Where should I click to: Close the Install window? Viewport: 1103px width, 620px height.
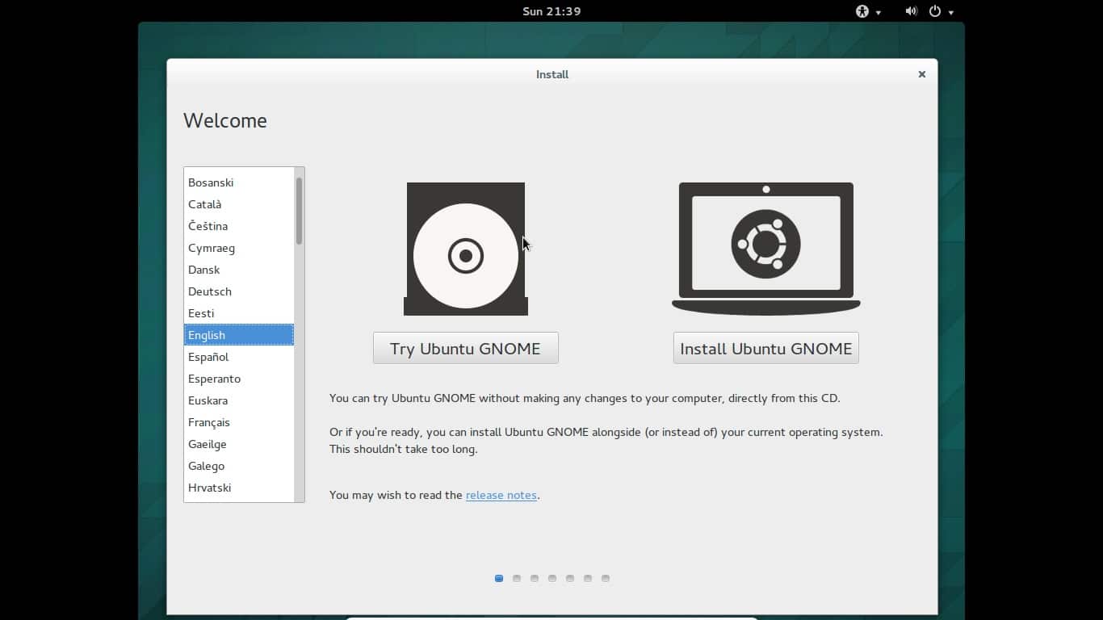click(x=921, y=74)
